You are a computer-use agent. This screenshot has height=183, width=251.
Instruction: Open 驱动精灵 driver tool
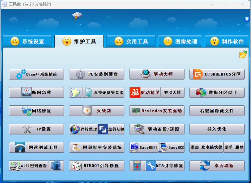pos(145,93)
